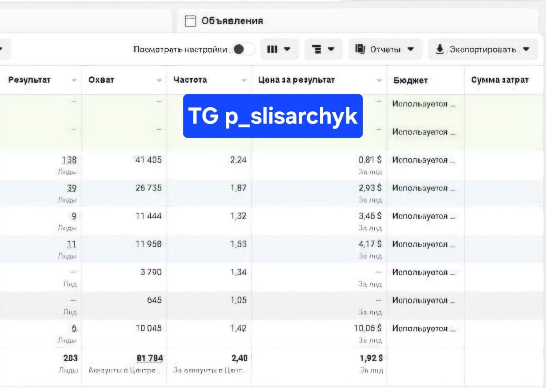Switch to the Объявления tab
The image size is (546, 388).
224,21
